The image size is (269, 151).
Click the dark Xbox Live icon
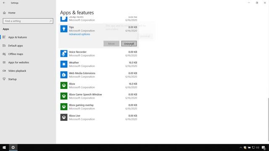(x=64, y=117)
